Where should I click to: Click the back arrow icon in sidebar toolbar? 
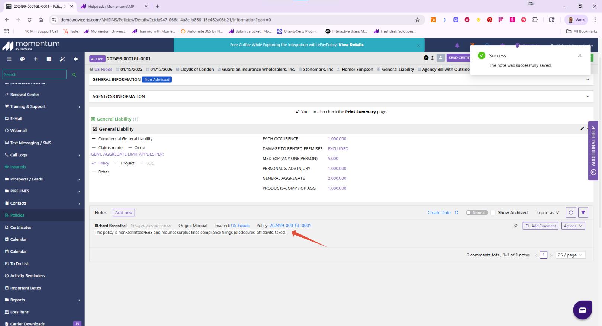76,59
